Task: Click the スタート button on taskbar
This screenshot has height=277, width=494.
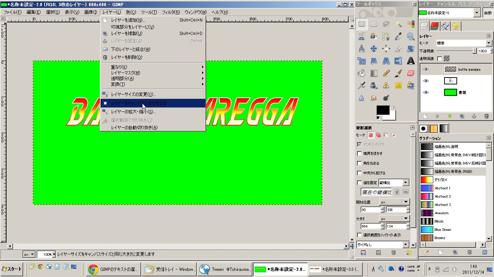Action: [12, 269]
